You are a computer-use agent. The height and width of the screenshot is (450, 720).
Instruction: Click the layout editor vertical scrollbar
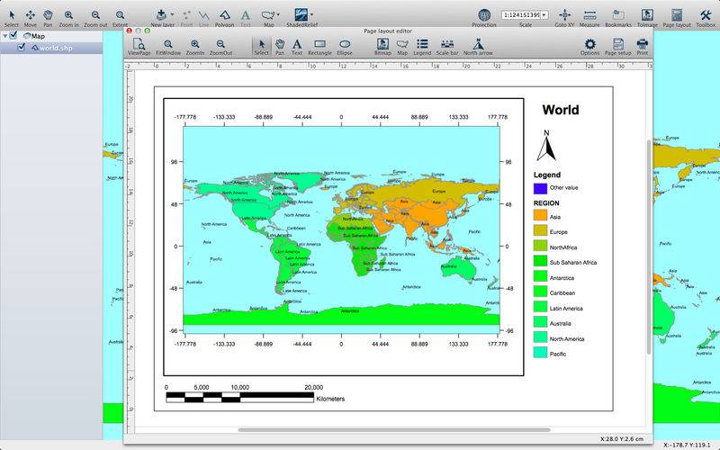tap(649, 247)
